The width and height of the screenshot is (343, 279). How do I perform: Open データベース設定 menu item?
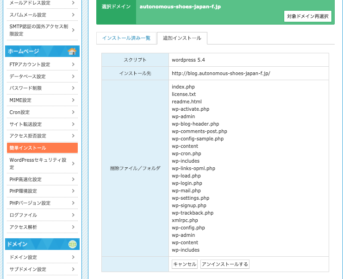[27, 76]
